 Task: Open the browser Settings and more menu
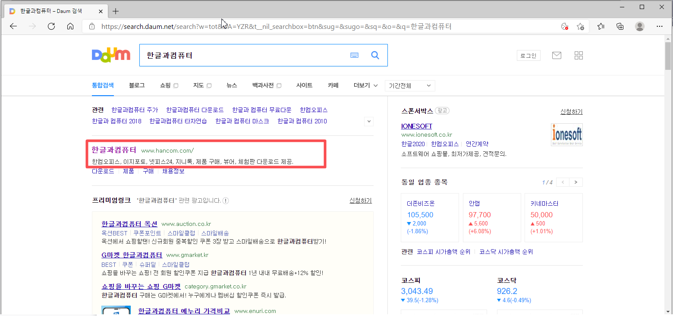pos(659,26)
